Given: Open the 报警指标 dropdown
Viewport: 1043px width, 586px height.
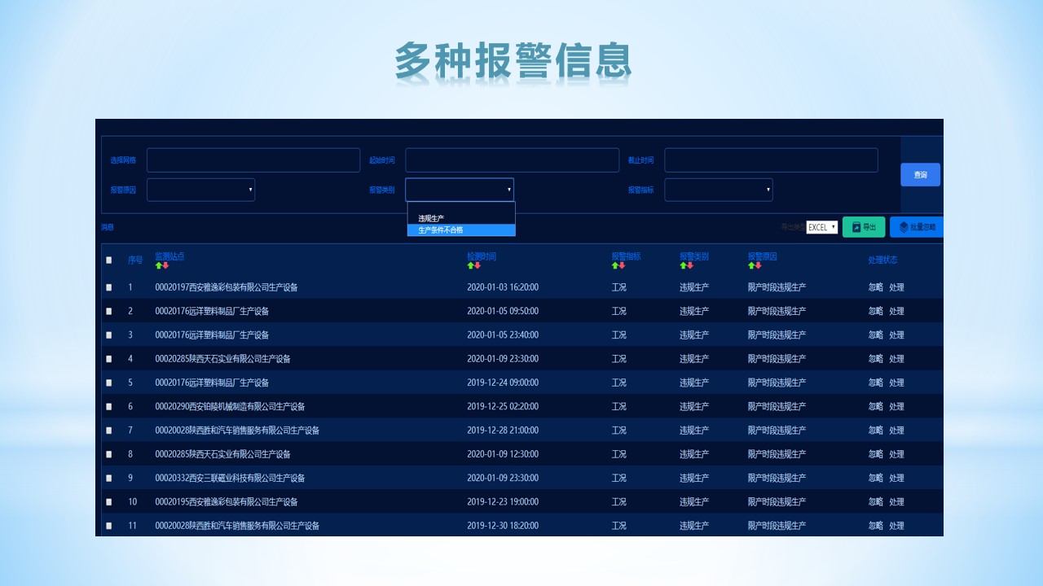Looking at the screenshot, I should click(x=719, y=190).
